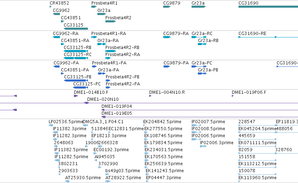Screen dimensions: 298x183
Task: Select the Prosbeta4R1 gene label
Action: [104, 3]
